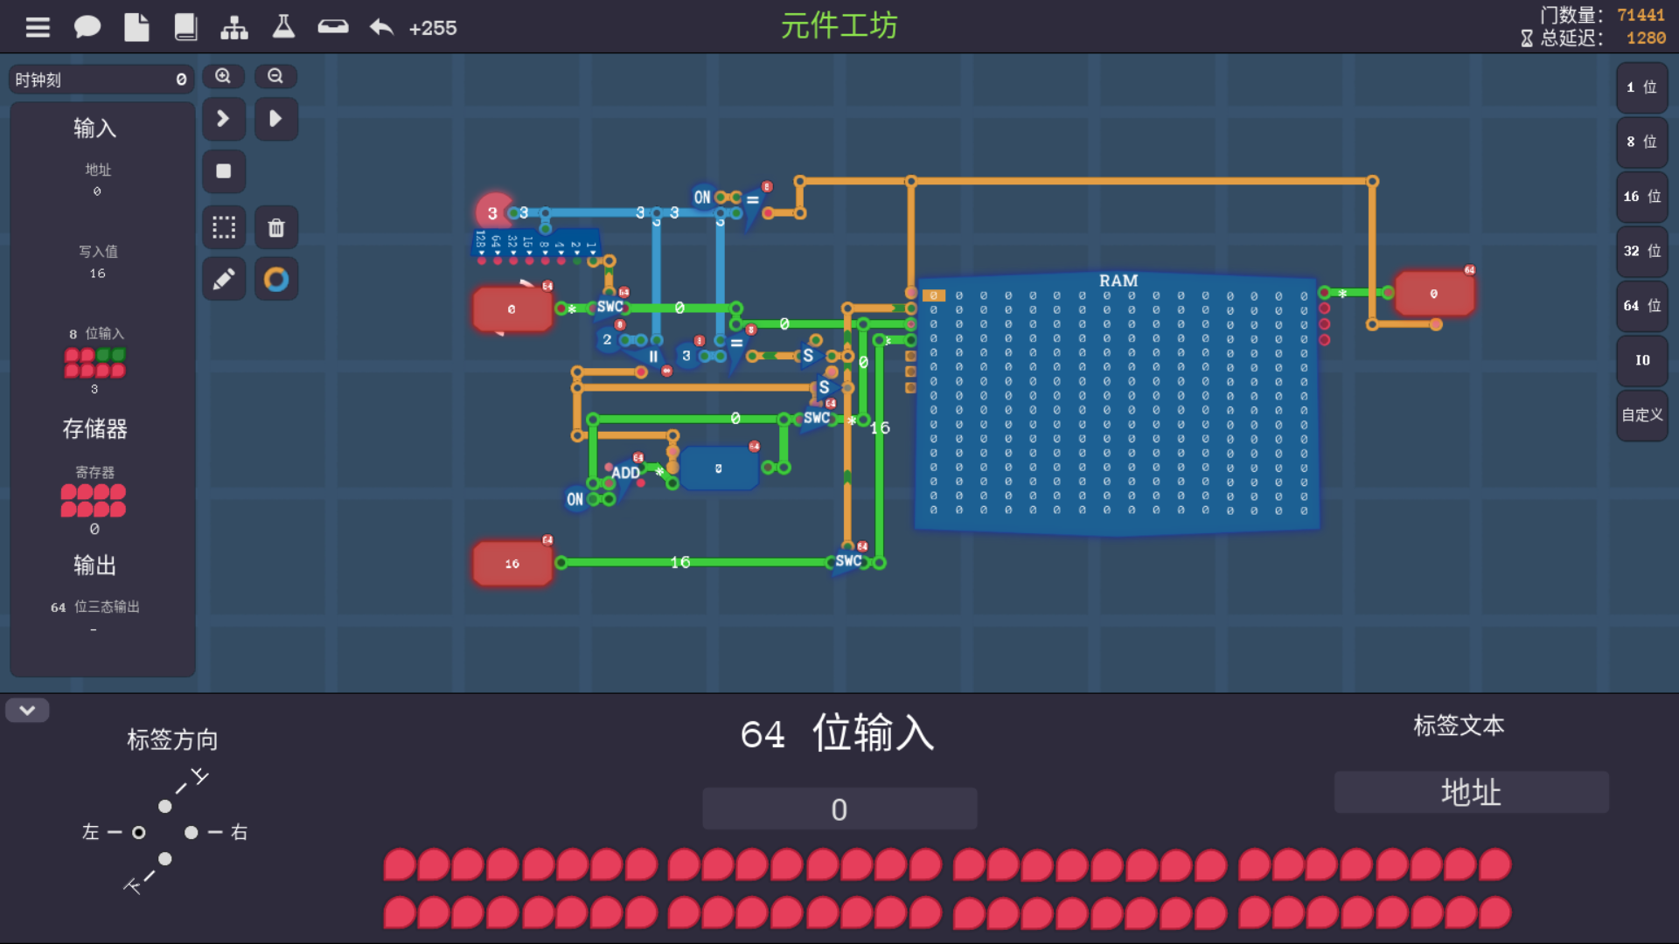Toggle the first bit in top row

click(x=400, y=864)
